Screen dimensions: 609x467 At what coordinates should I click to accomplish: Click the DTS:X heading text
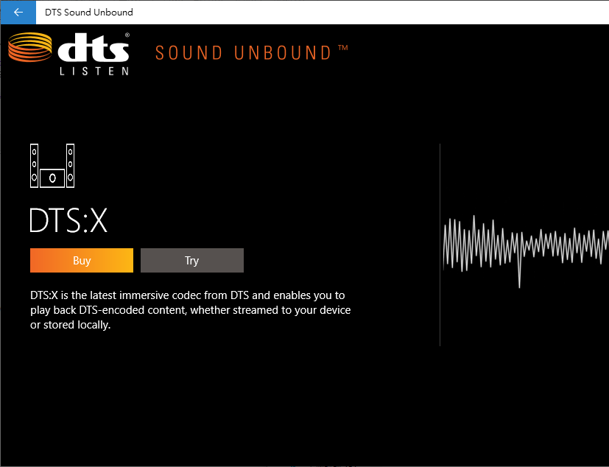[68, 220]
